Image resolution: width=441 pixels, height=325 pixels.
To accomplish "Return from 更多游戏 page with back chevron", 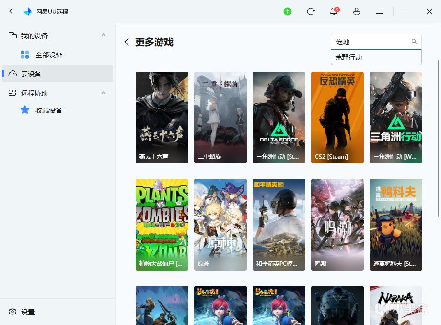I will point(127,42).
